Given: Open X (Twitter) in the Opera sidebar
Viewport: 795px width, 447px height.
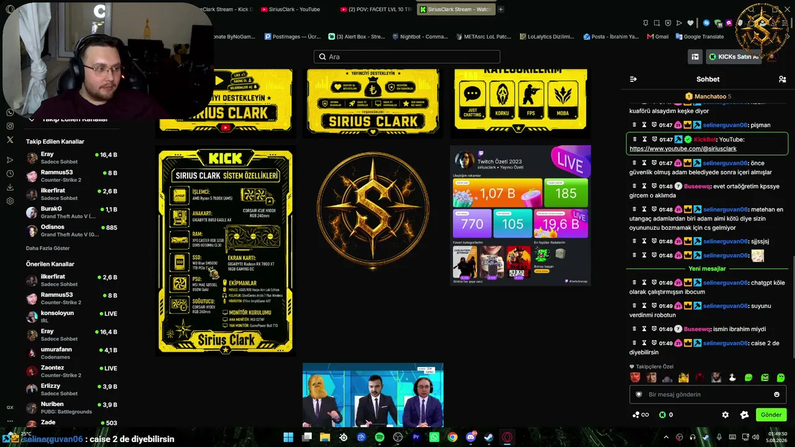Looking at the screenshot, I should [10, 140].
